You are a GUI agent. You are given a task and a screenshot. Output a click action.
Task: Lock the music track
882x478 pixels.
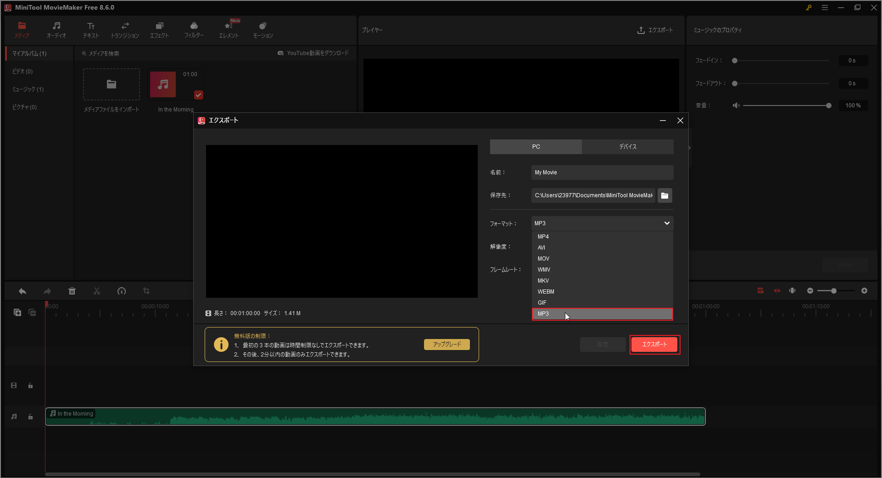pyautogui.click(x=30, y=417)
